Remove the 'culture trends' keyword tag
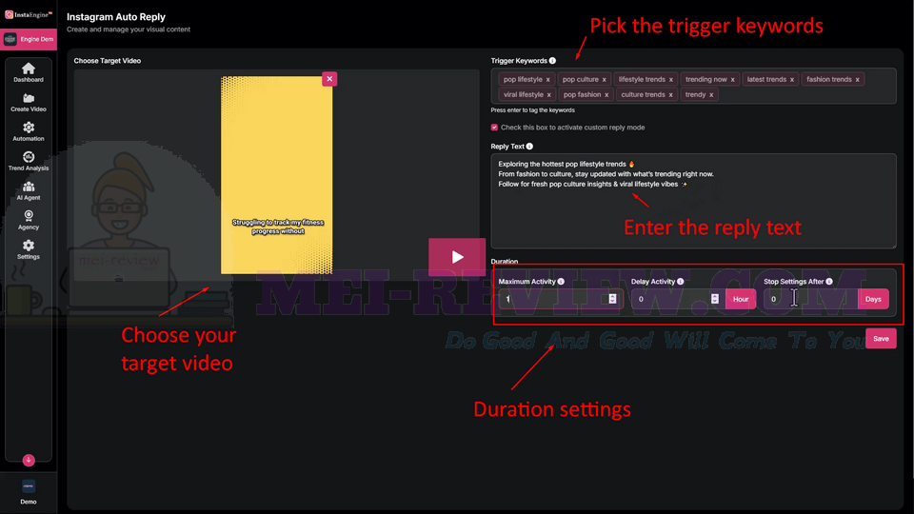The width and height of the screenshot is (914, 514). (670, 95)
